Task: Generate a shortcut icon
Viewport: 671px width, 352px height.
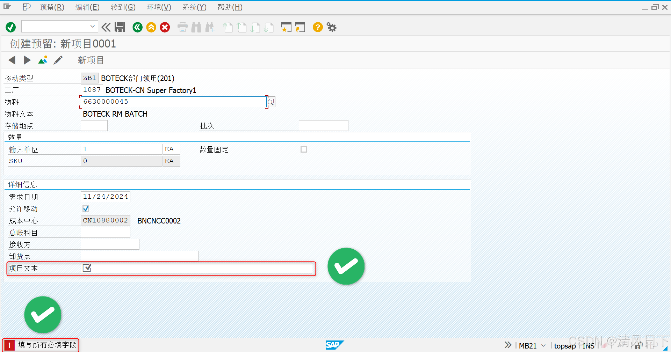Action: click(x=300, y=27)
